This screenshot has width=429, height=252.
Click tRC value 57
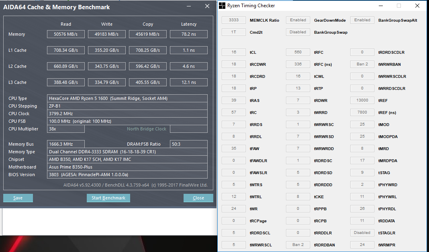234,112
